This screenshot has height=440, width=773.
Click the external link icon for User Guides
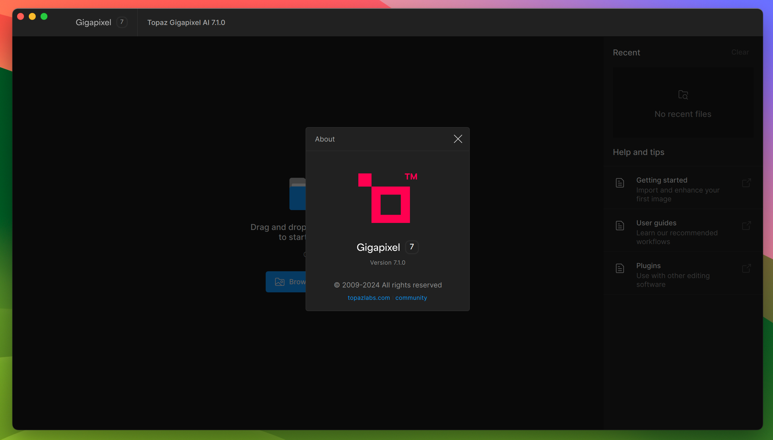point(746,225)
